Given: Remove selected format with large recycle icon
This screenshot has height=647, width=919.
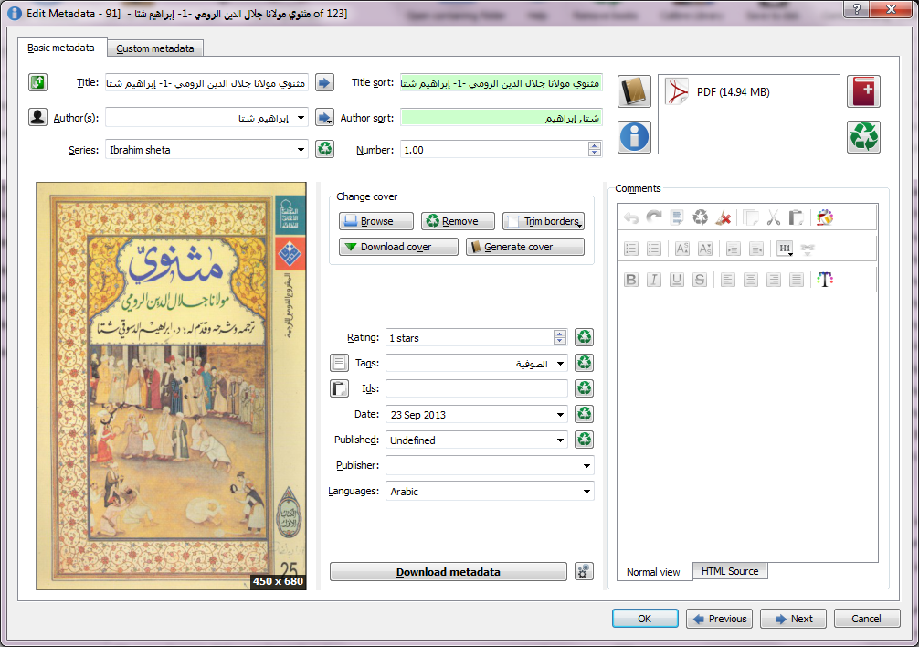Looking at the screenshot, I should click(863, 136).
